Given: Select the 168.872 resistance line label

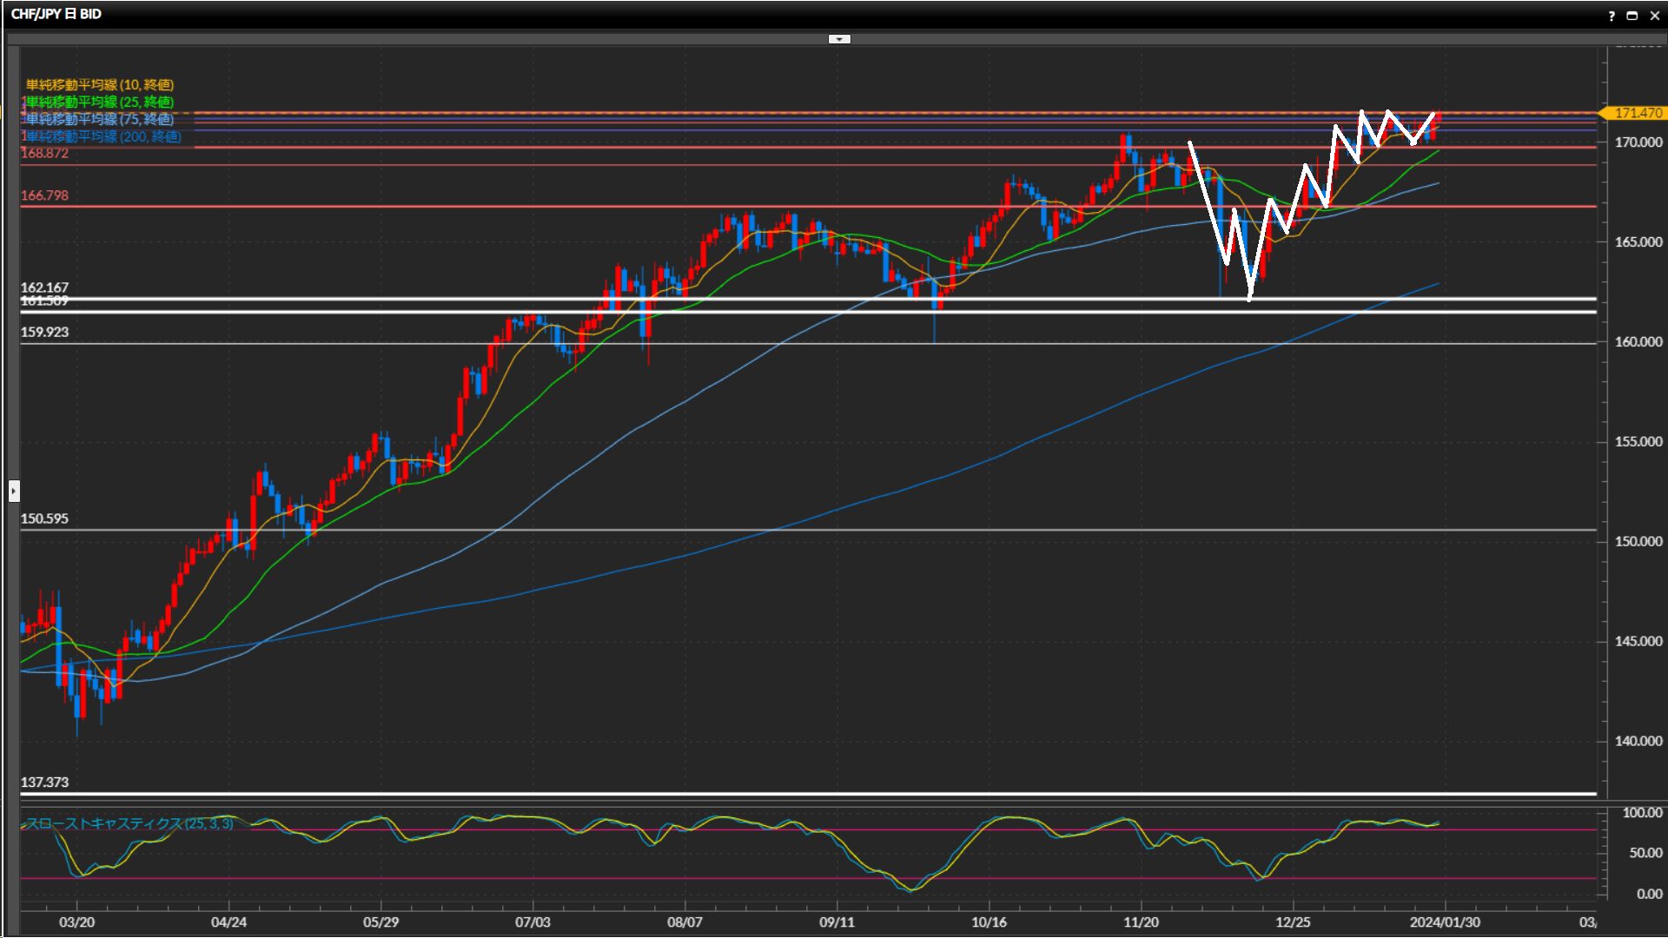Looking at the screenshot, I should click(x=44, y=153).
